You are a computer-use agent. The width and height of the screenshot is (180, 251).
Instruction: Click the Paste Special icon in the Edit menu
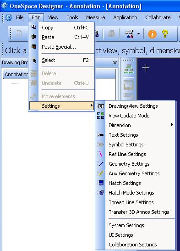coord(34,47)
